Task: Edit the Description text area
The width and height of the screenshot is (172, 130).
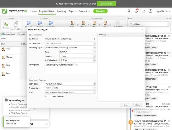Action: click(70, 69)
